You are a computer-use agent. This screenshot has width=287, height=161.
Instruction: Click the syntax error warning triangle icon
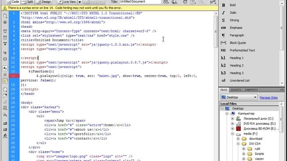5,8
